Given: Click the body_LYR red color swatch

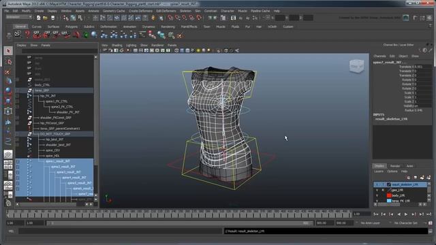Looking at the screenshot, I should pyautogui.click(x=389, y=195).
